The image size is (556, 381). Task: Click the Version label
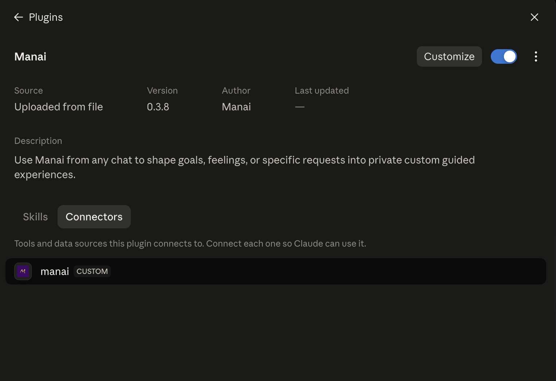[x=162, y=90]
